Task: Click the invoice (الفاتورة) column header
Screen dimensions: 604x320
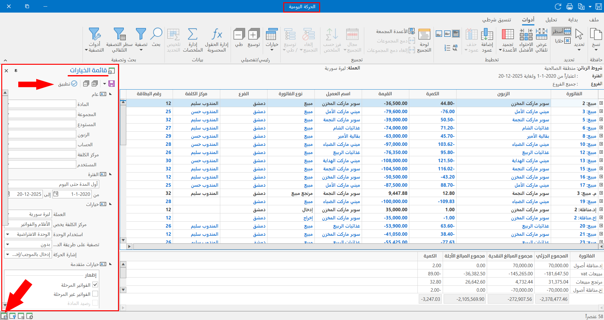Action: click(574, 94)
